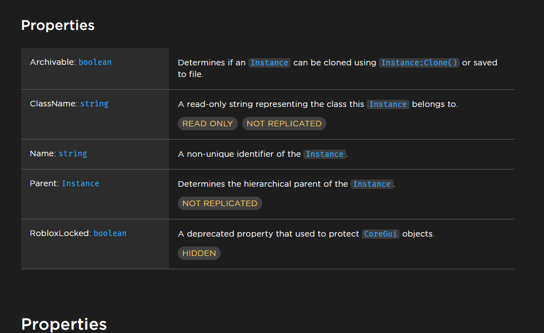The image size is (544, 333).
Task: Click the upper Properties heading
Action: (x=58, y=25)
